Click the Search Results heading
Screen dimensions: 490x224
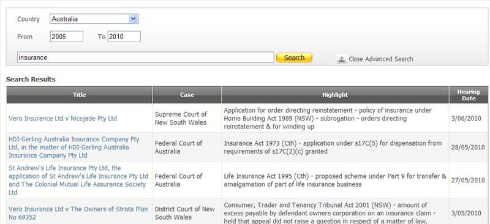tap(31, 80)
